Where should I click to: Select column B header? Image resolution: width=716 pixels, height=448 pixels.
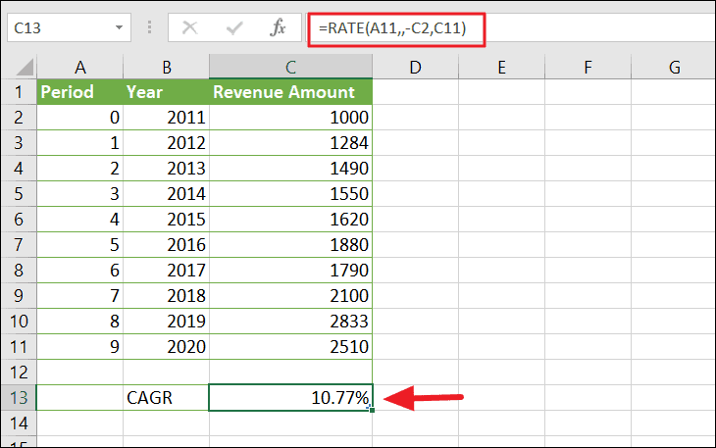[x=166, y=67]
